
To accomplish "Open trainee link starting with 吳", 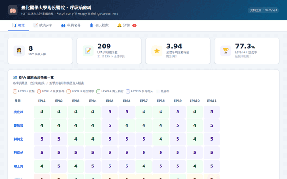I will point(18,112).
